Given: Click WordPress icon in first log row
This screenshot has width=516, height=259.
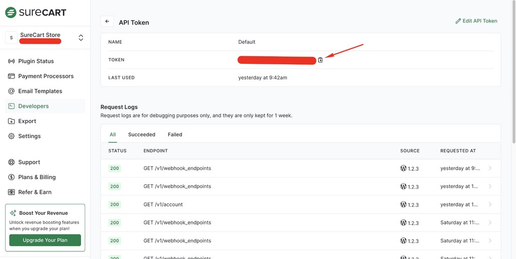Looking at the screenshot, I should coord(403,168).
